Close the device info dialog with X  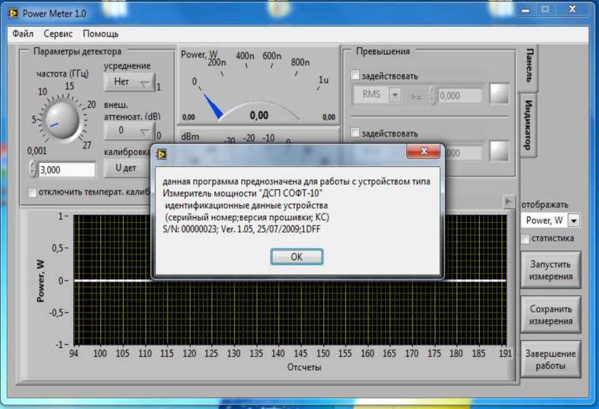pos(424,152)
